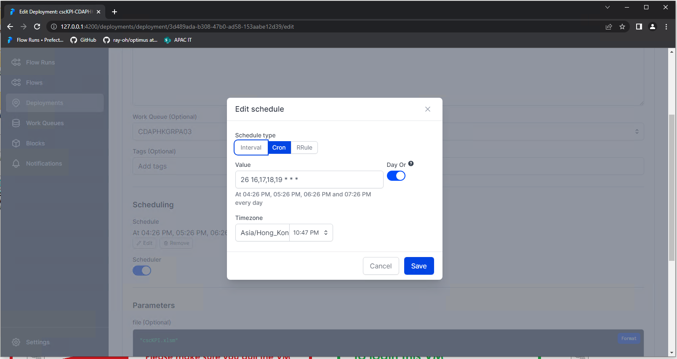Screen dimensions: 677x359
Task: Open the Asia/Hong_Kong timezone dropdown
Action: [x=284, y=233]
